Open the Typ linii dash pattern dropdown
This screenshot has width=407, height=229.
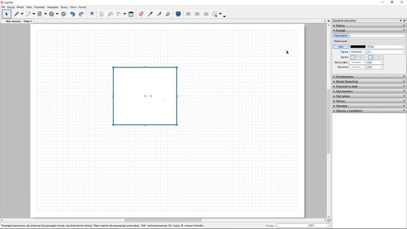pyautogui.click(x=358, y=52)
